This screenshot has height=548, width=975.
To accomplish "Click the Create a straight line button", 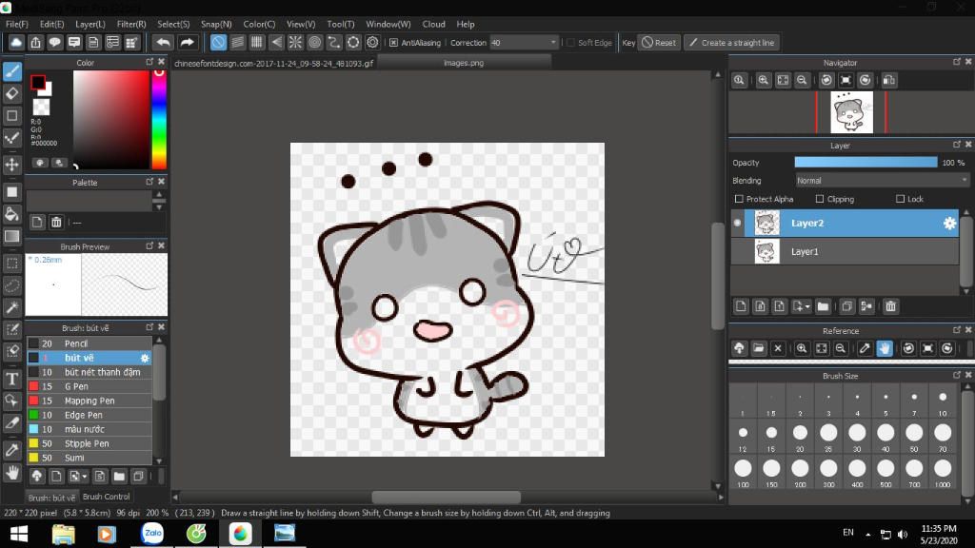I will [x=731, y=43].
